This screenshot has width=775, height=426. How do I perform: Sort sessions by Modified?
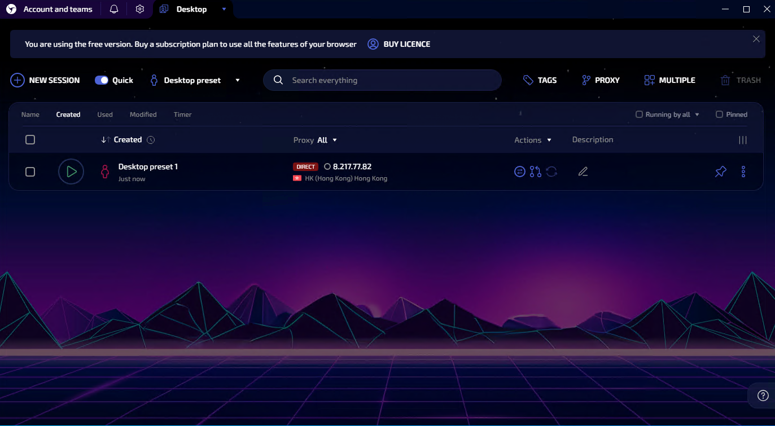[x=143, y=115]
